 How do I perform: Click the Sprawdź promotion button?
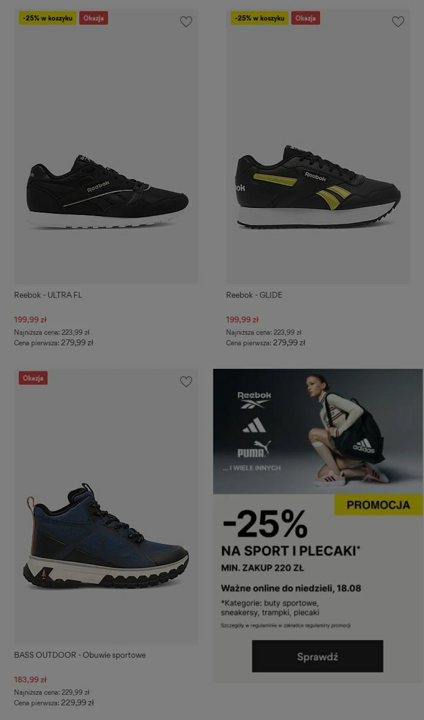pos(317,656)
